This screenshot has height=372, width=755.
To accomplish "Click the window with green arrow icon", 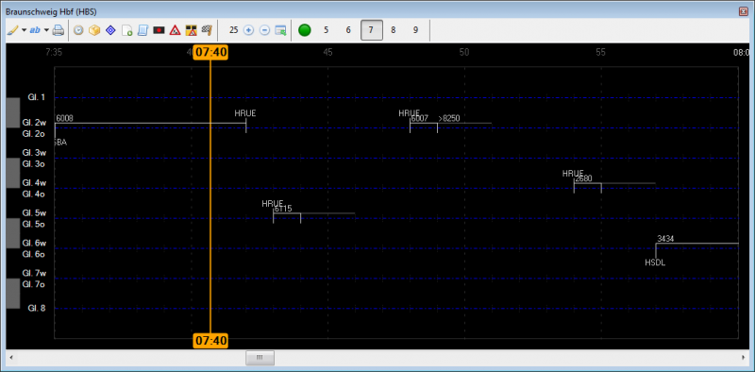I will [280, 30].
